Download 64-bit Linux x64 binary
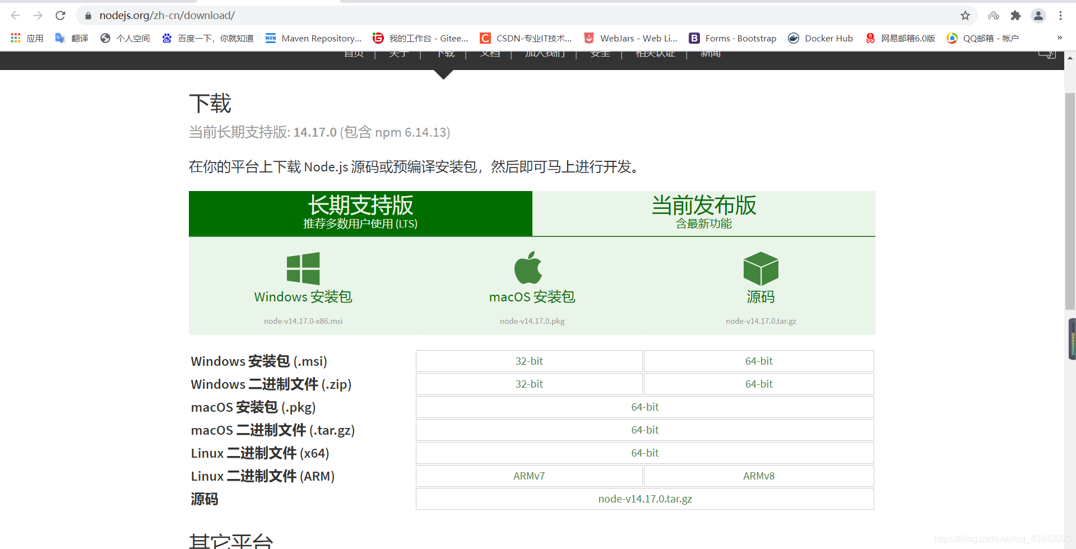The width and height of the screenshot is (1076, 549). 645,453
